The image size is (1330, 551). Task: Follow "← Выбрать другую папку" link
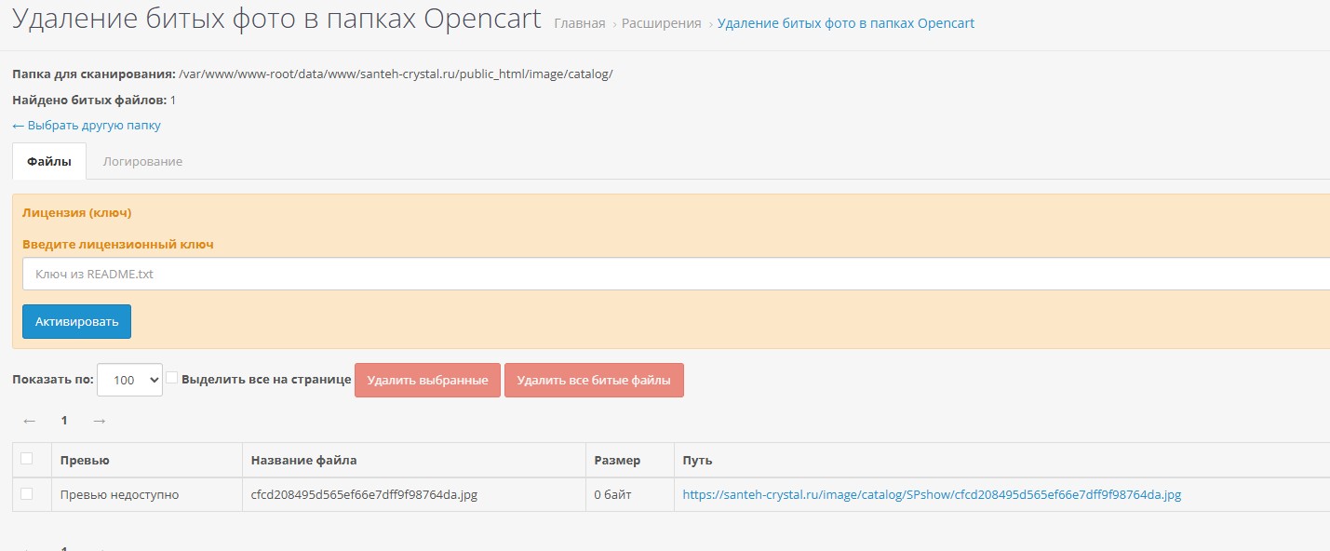tap(87, 125)
